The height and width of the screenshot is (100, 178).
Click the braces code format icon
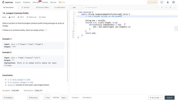tap(162, 7)
